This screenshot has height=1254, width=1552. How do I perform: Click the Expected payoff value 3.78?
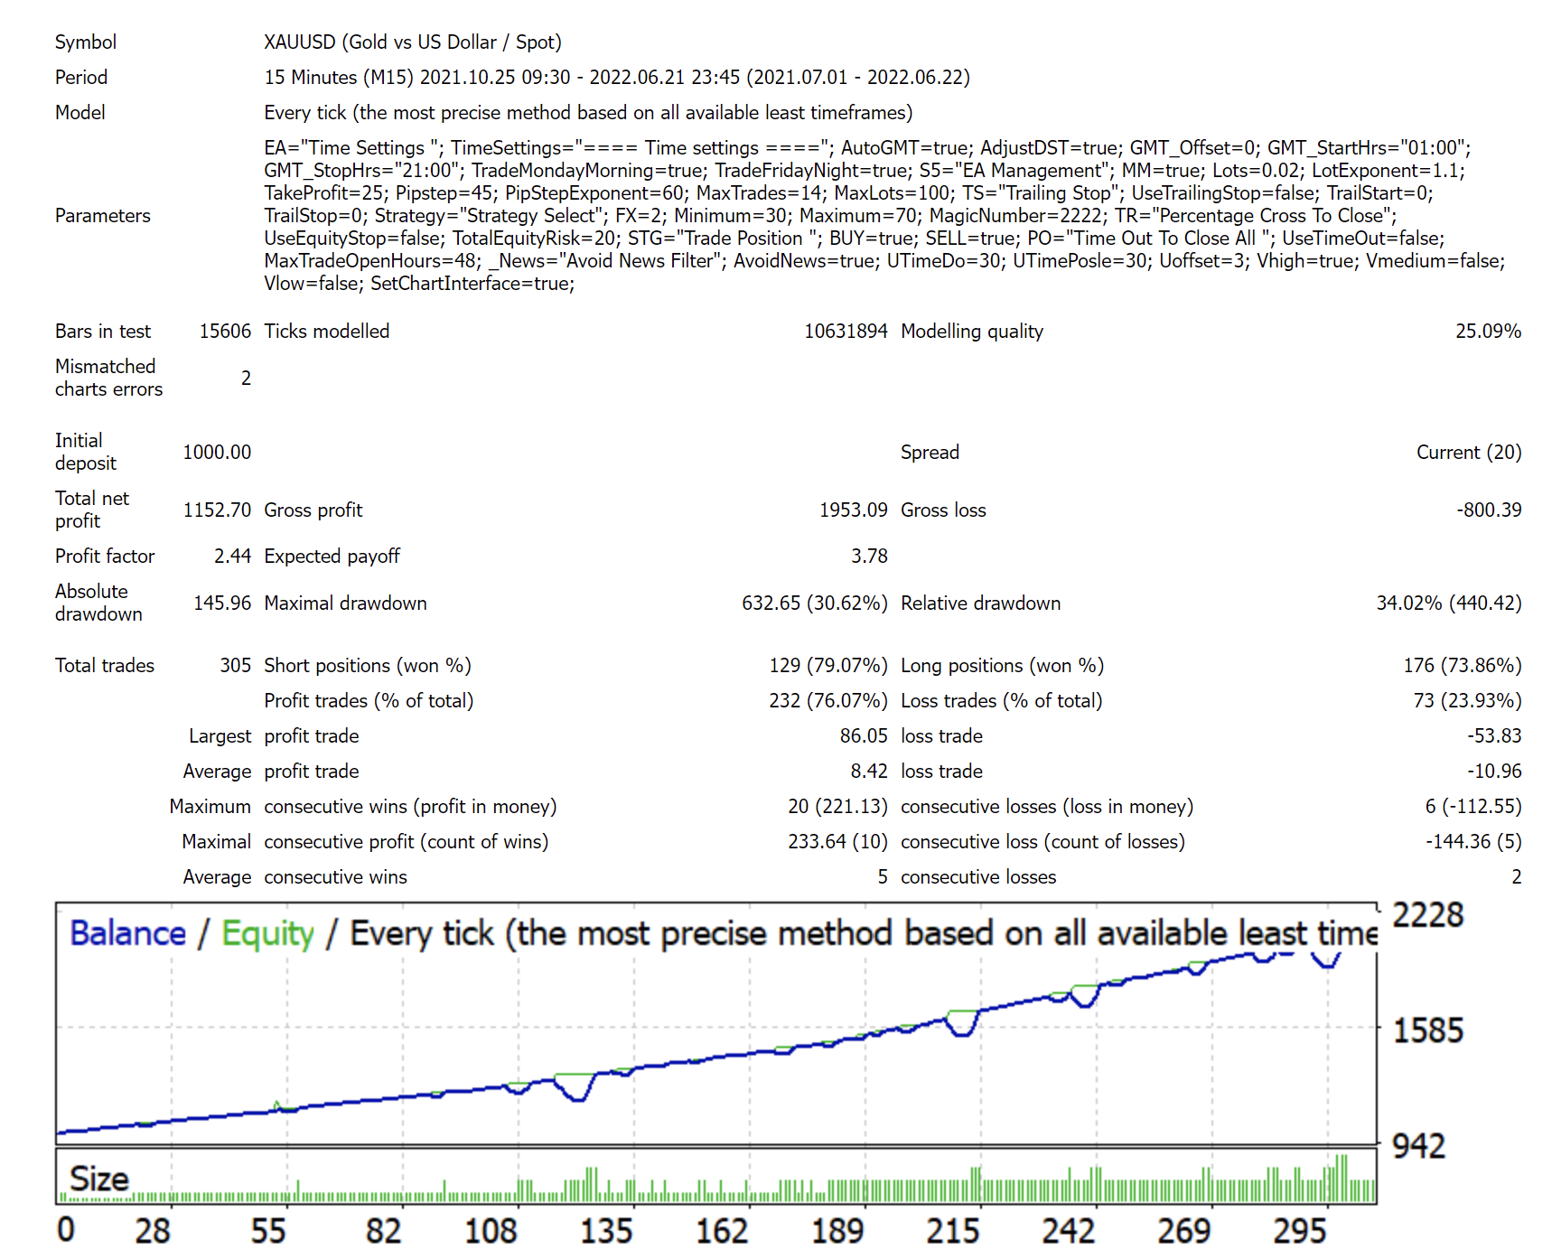click(x=868, y=557)
